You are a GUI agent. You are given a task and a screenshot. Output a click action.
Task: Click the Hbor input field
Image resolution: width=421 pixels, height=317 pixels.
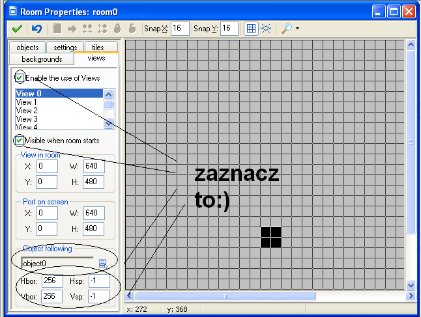coord(51,281)
